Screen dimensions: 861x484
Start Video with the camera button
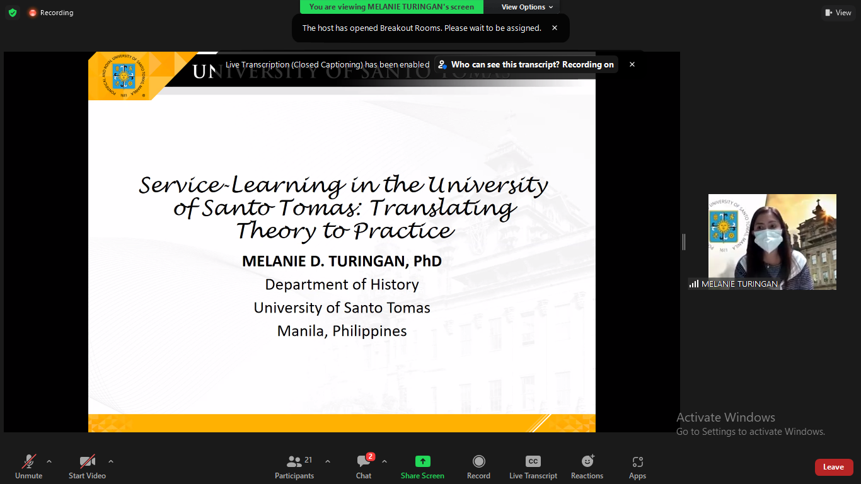pyautogui.click(x=87, y=467)
